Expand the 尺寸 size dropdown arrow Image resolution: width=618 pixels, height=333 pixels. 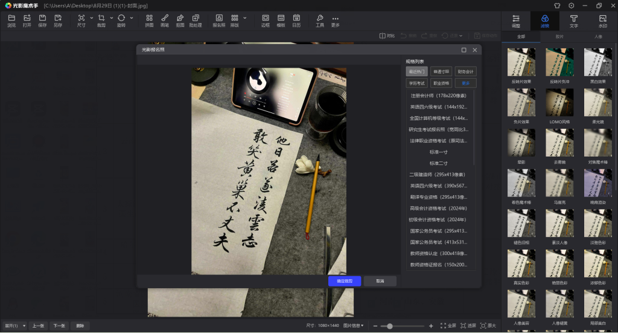(92, 18)
